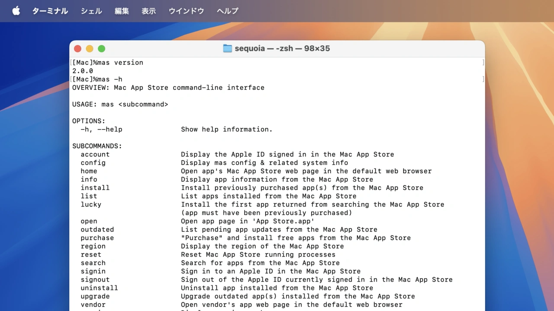Screen dimensions: 554x311
Task: Open the ターミナル menu
Action: 50,11
